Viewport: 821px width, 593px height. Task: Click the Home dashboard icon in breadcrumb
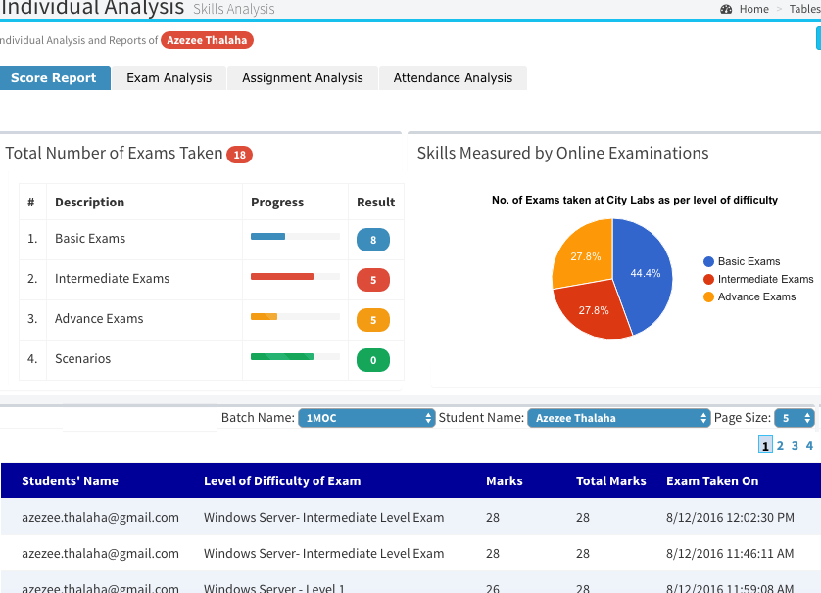coord(726,9)
